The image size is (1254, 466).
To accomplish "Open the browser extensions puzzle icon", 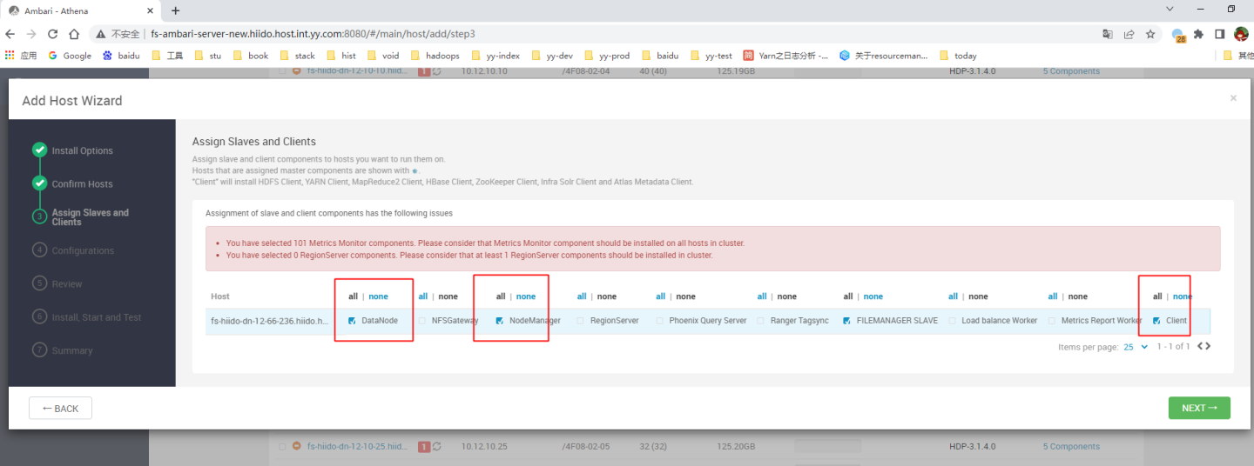I will tap(1198, 34).
